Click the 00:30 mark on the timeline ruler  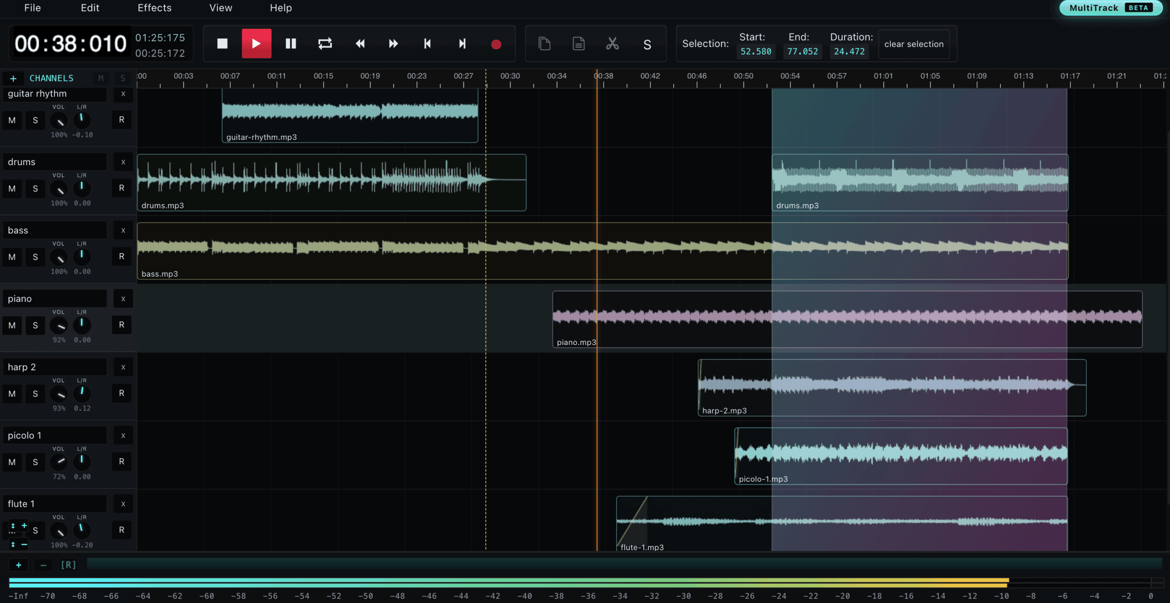pyautogui.click(x=510, y=76)
